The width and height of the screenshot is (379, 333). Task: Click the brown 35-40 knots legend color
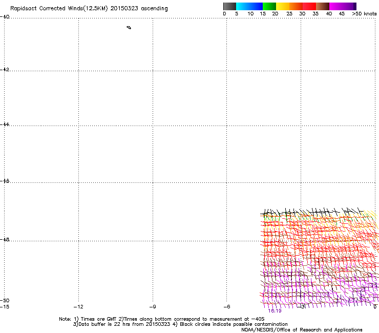click(323, 6)
